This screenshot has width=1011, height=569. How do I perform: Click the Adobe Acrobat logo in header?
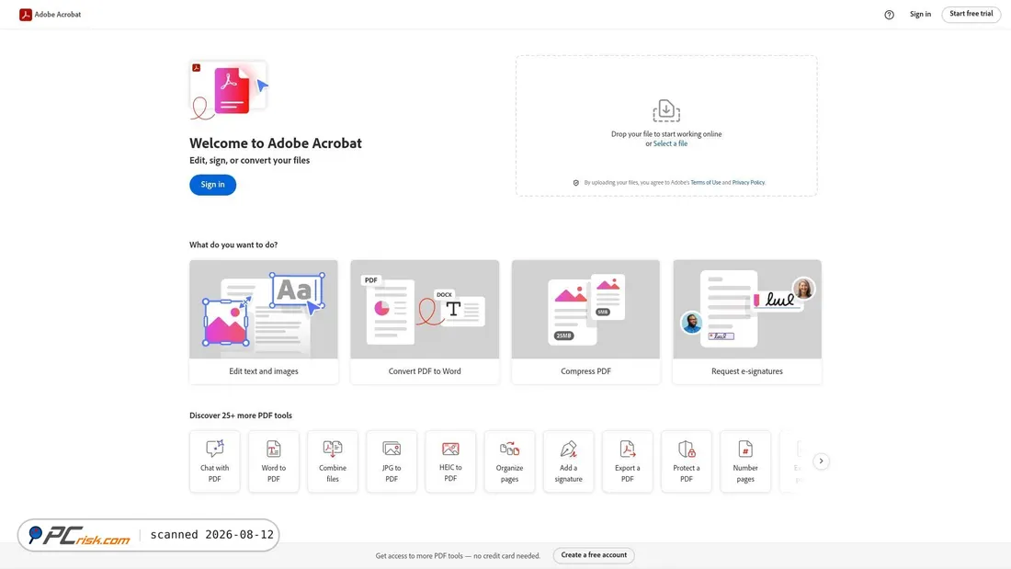(51, 14)
